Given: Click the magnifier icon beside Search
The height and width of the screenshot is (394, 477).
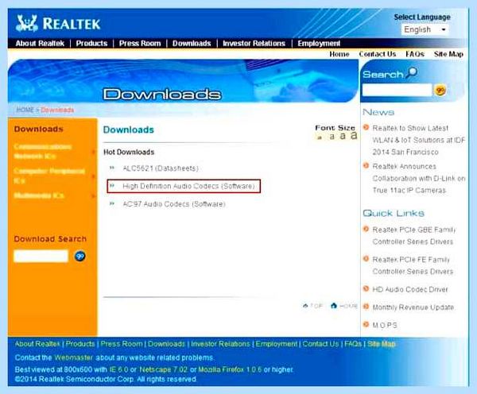Looking at the screenshot, I should [x=412, y=72].
